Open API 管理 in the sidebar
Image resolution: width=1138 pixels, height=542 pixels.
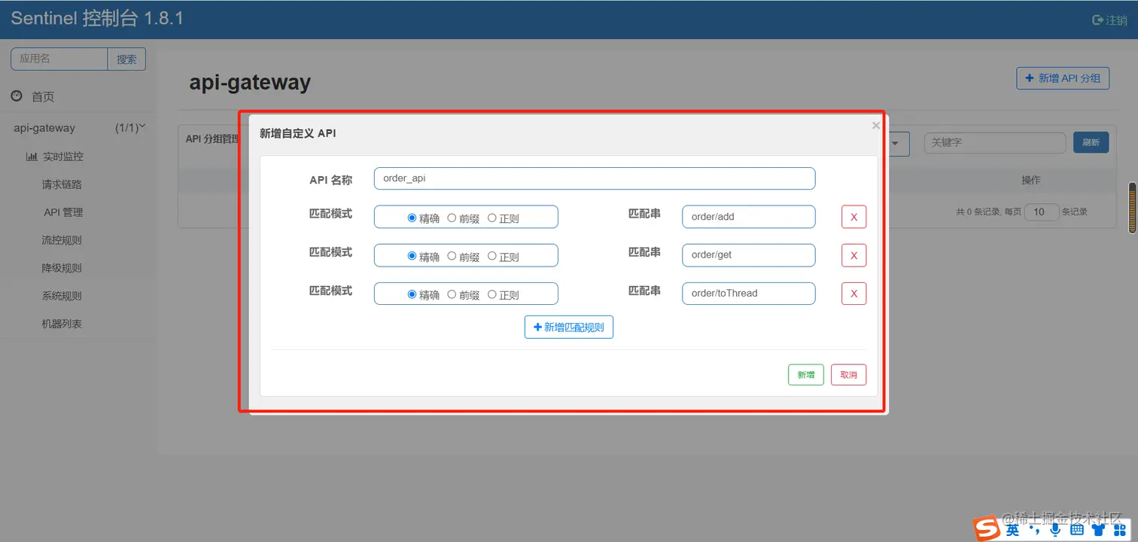(x=63, y=212)
